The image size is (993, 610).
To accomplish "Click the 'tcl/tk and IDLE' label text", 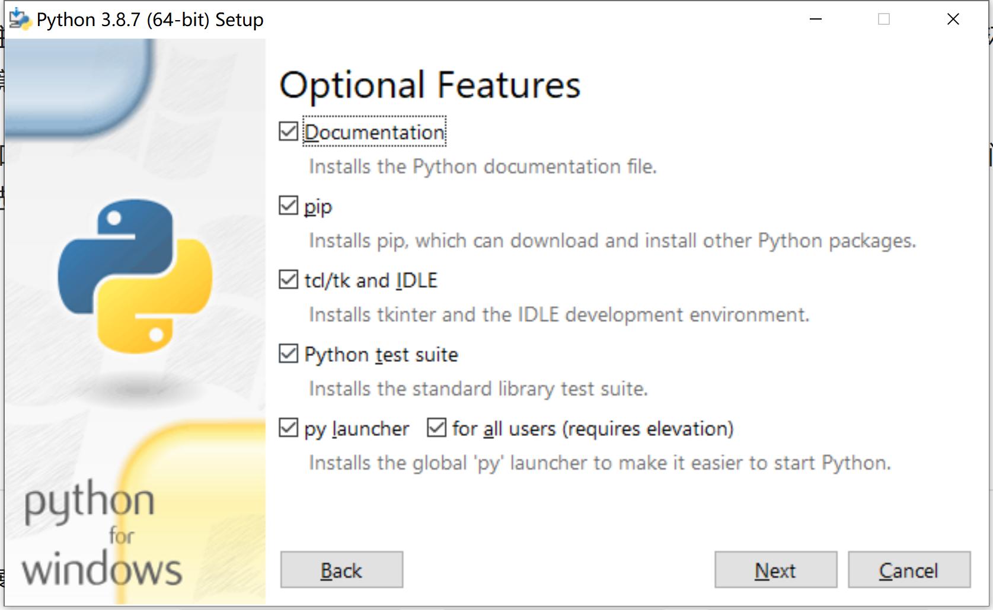I will [x=371, y=280].
